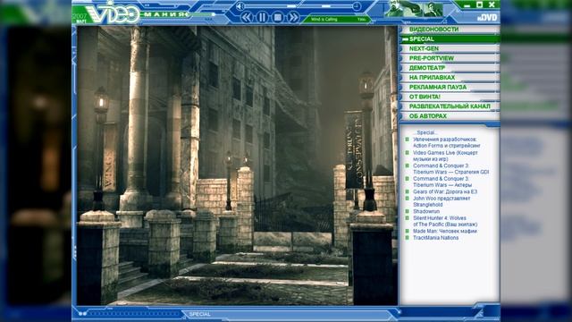The width and height of the screenshot is (572, 322).
Task: Select the SPECIAL section
Action: tap(450, 39)
